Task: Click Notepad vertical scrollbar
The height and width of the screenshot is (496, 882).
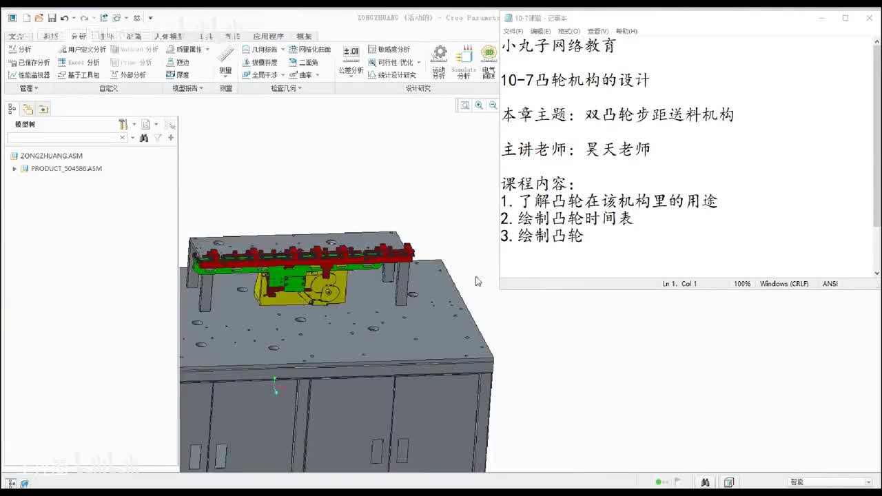Action: point(876,156)
